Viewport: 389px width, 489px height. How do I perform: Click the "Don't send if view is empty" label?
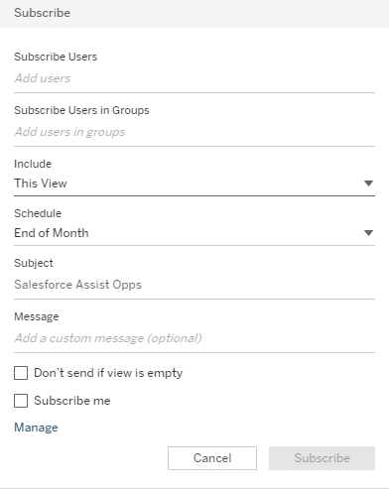pos(108,373)
